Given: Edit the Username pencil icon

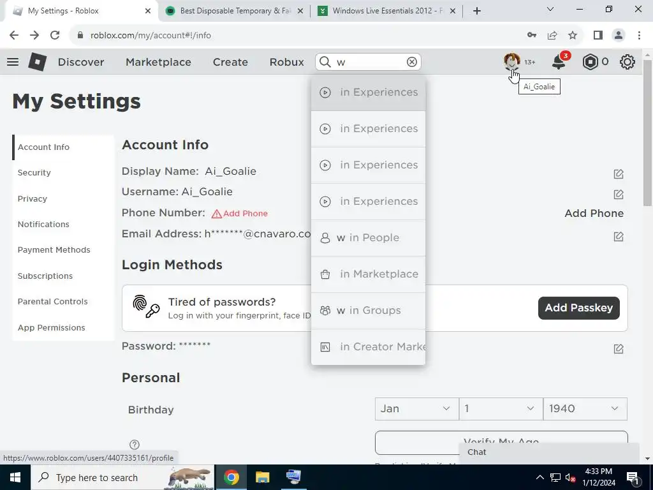Looking at the screenshot, I should (619, 194).
